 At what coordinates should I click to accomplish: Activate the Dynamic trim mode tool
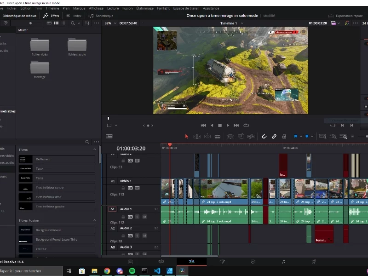tap(207, 136)
